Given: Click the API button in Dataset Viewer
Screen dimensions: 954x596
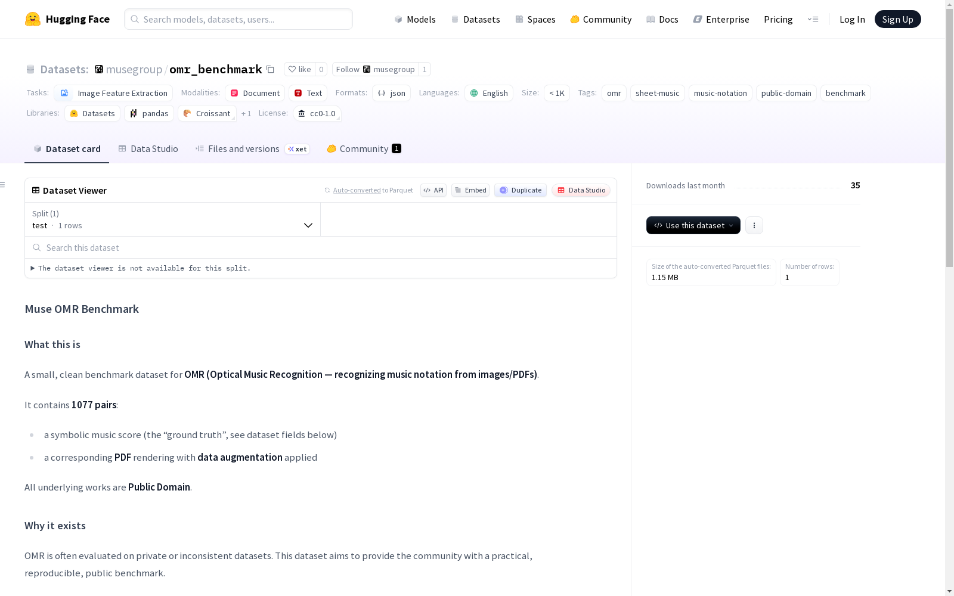Looking at the screenshot, I should (x=433, y=190).
